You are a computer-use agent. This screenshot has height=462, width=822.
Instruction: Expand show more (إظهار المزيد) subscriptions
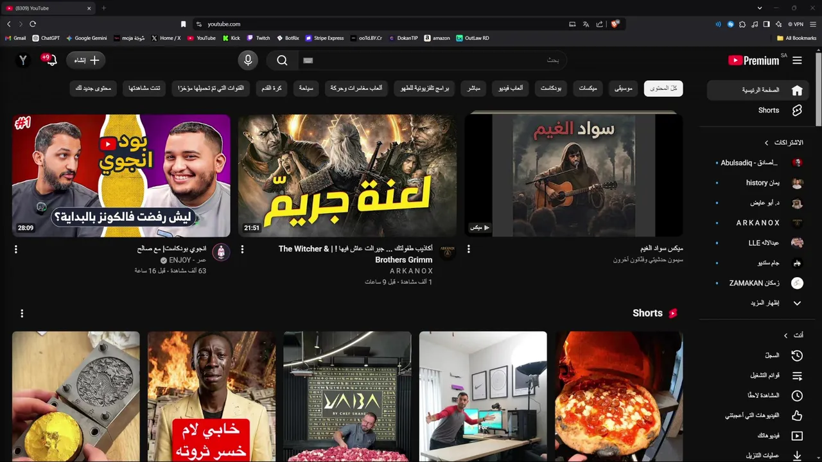pos(758,303)
